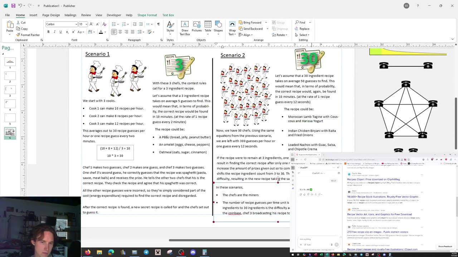The width and height of the screenshot is (458, 257).
Task: Apply subscript formatting
Action: 67,32
